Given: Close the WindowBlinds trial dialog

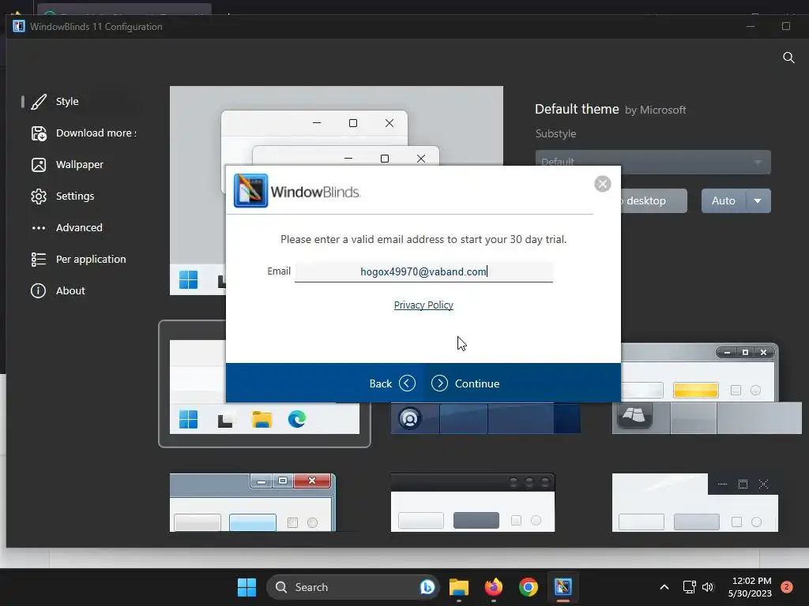Looking at the screenshot, I should pyautogui.click(x=602, y=184).
